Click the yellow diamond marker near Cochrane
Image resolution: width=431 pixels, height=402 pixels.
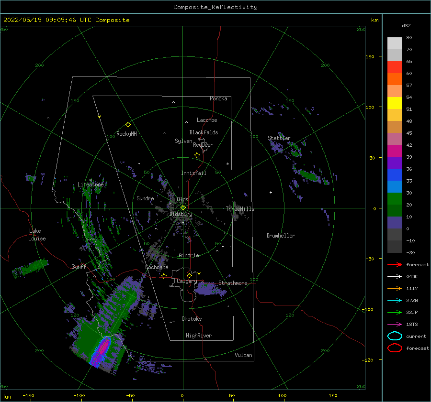pos(164,276)
